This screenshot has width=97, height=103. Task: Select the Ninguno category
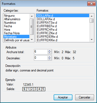click(16, 16)
